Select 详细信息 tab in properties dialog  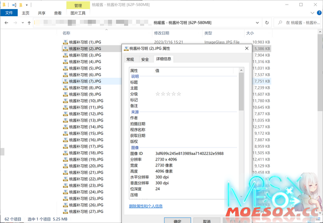pyautogui.click(x=164, y=59)
